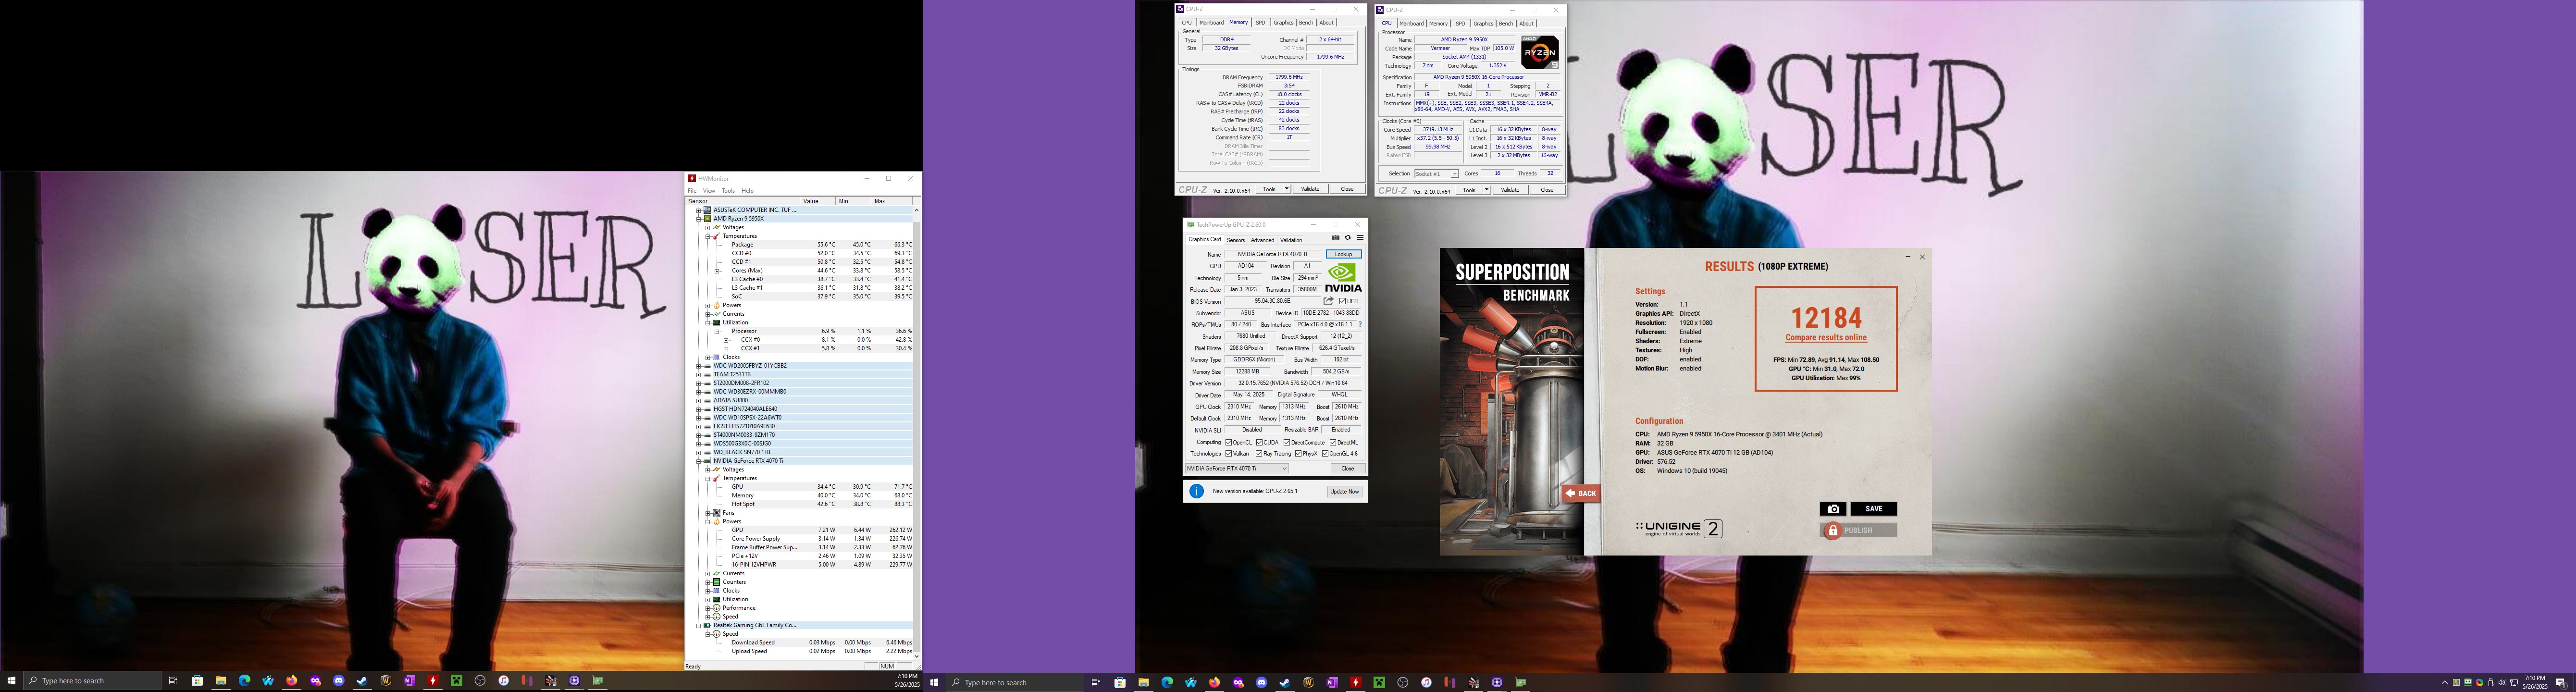Click the HWMonitor vertical scrollbar

(x=916, y=432)
